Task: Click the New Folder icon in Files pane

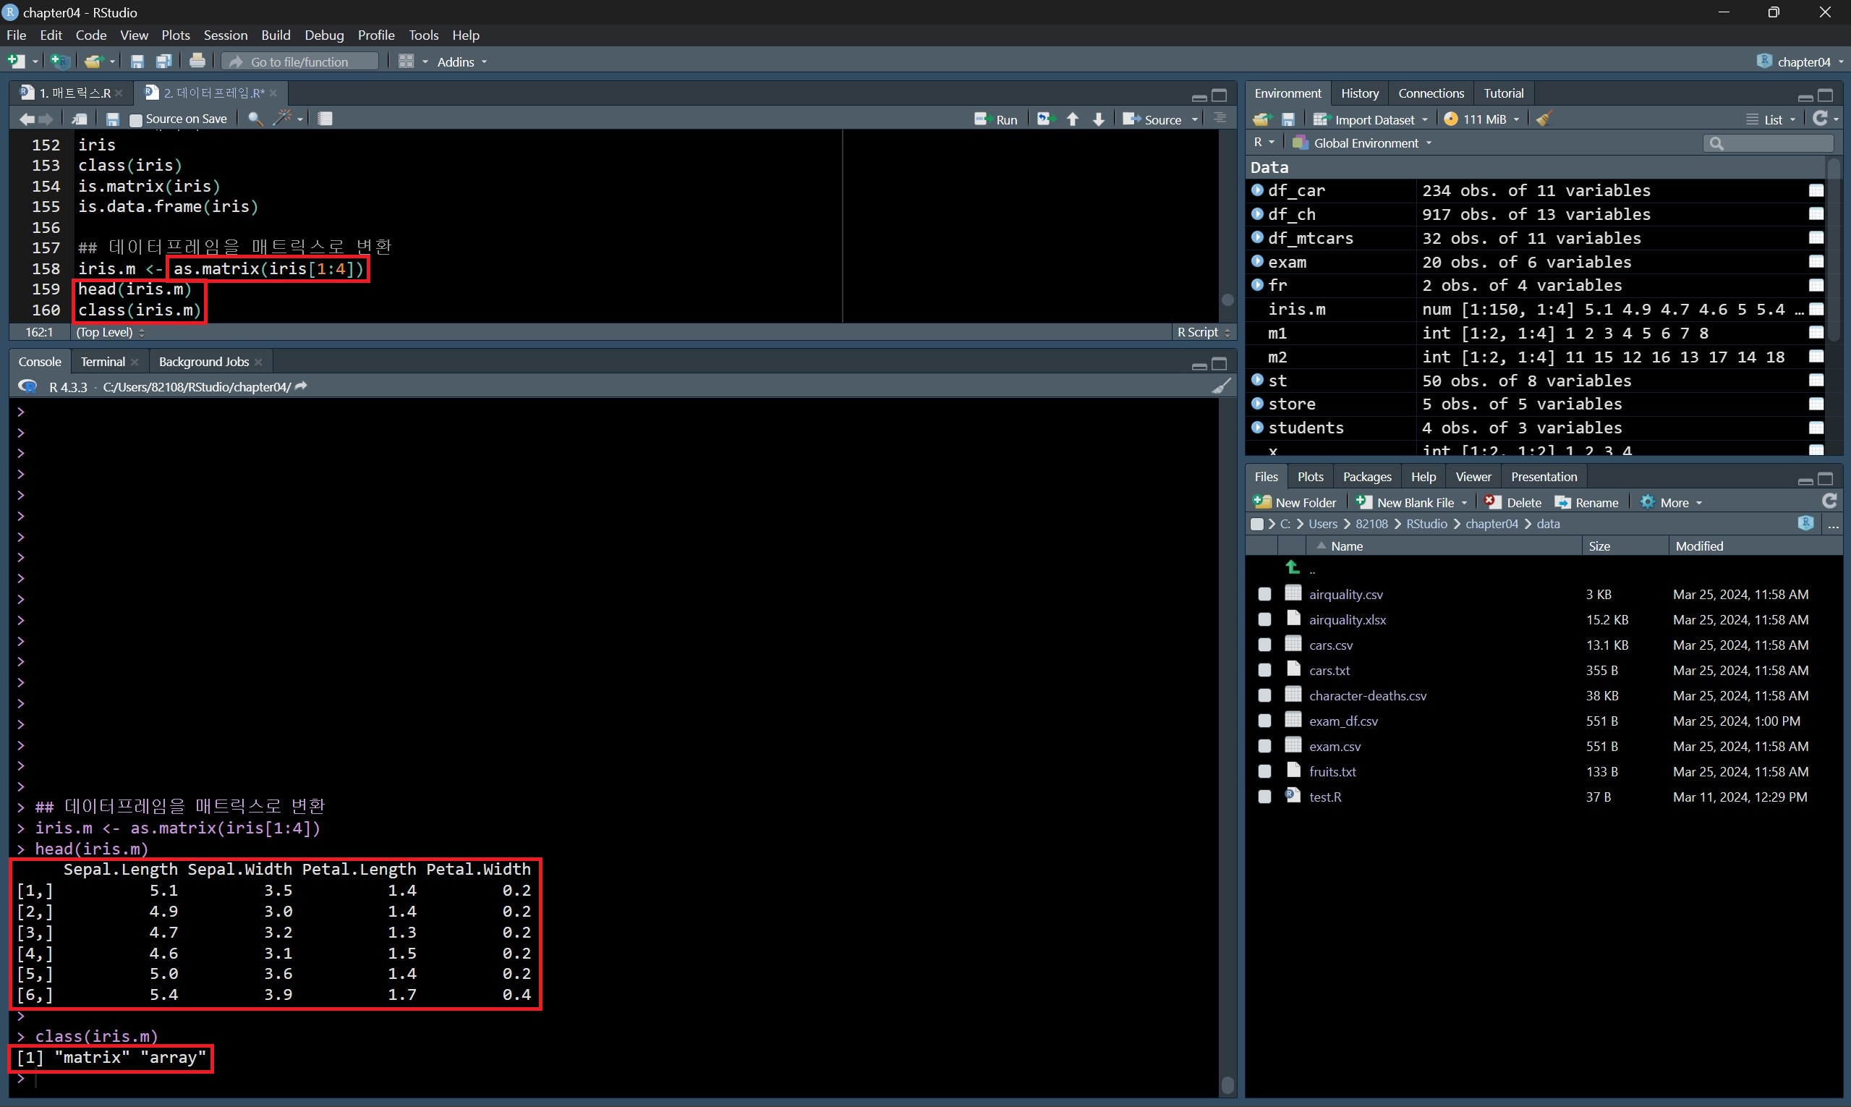Action: click(1263, 502)
